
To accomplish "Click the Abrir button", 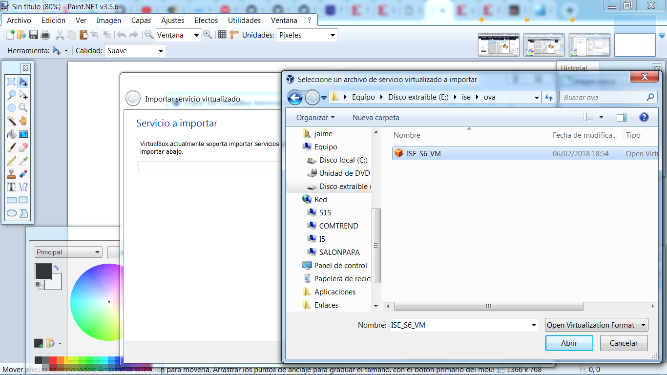I will (x=569, y=343).
